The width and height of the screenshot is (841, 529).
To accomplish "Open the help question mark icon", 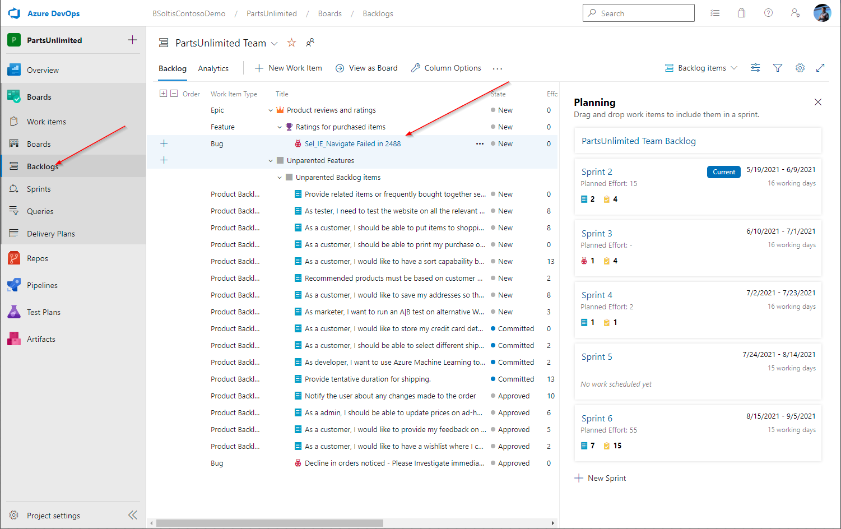I will click(768, 13).
